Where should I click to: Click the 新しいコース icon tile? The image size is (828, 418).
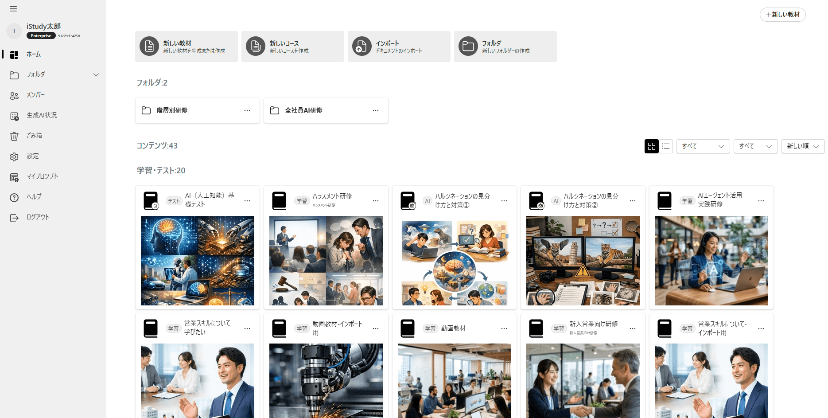(256, 46)
